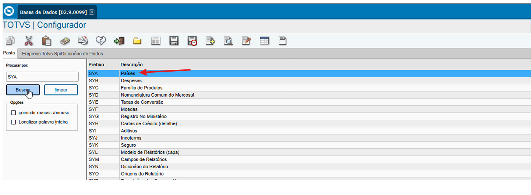Select the Moedas row

(309, 109)
